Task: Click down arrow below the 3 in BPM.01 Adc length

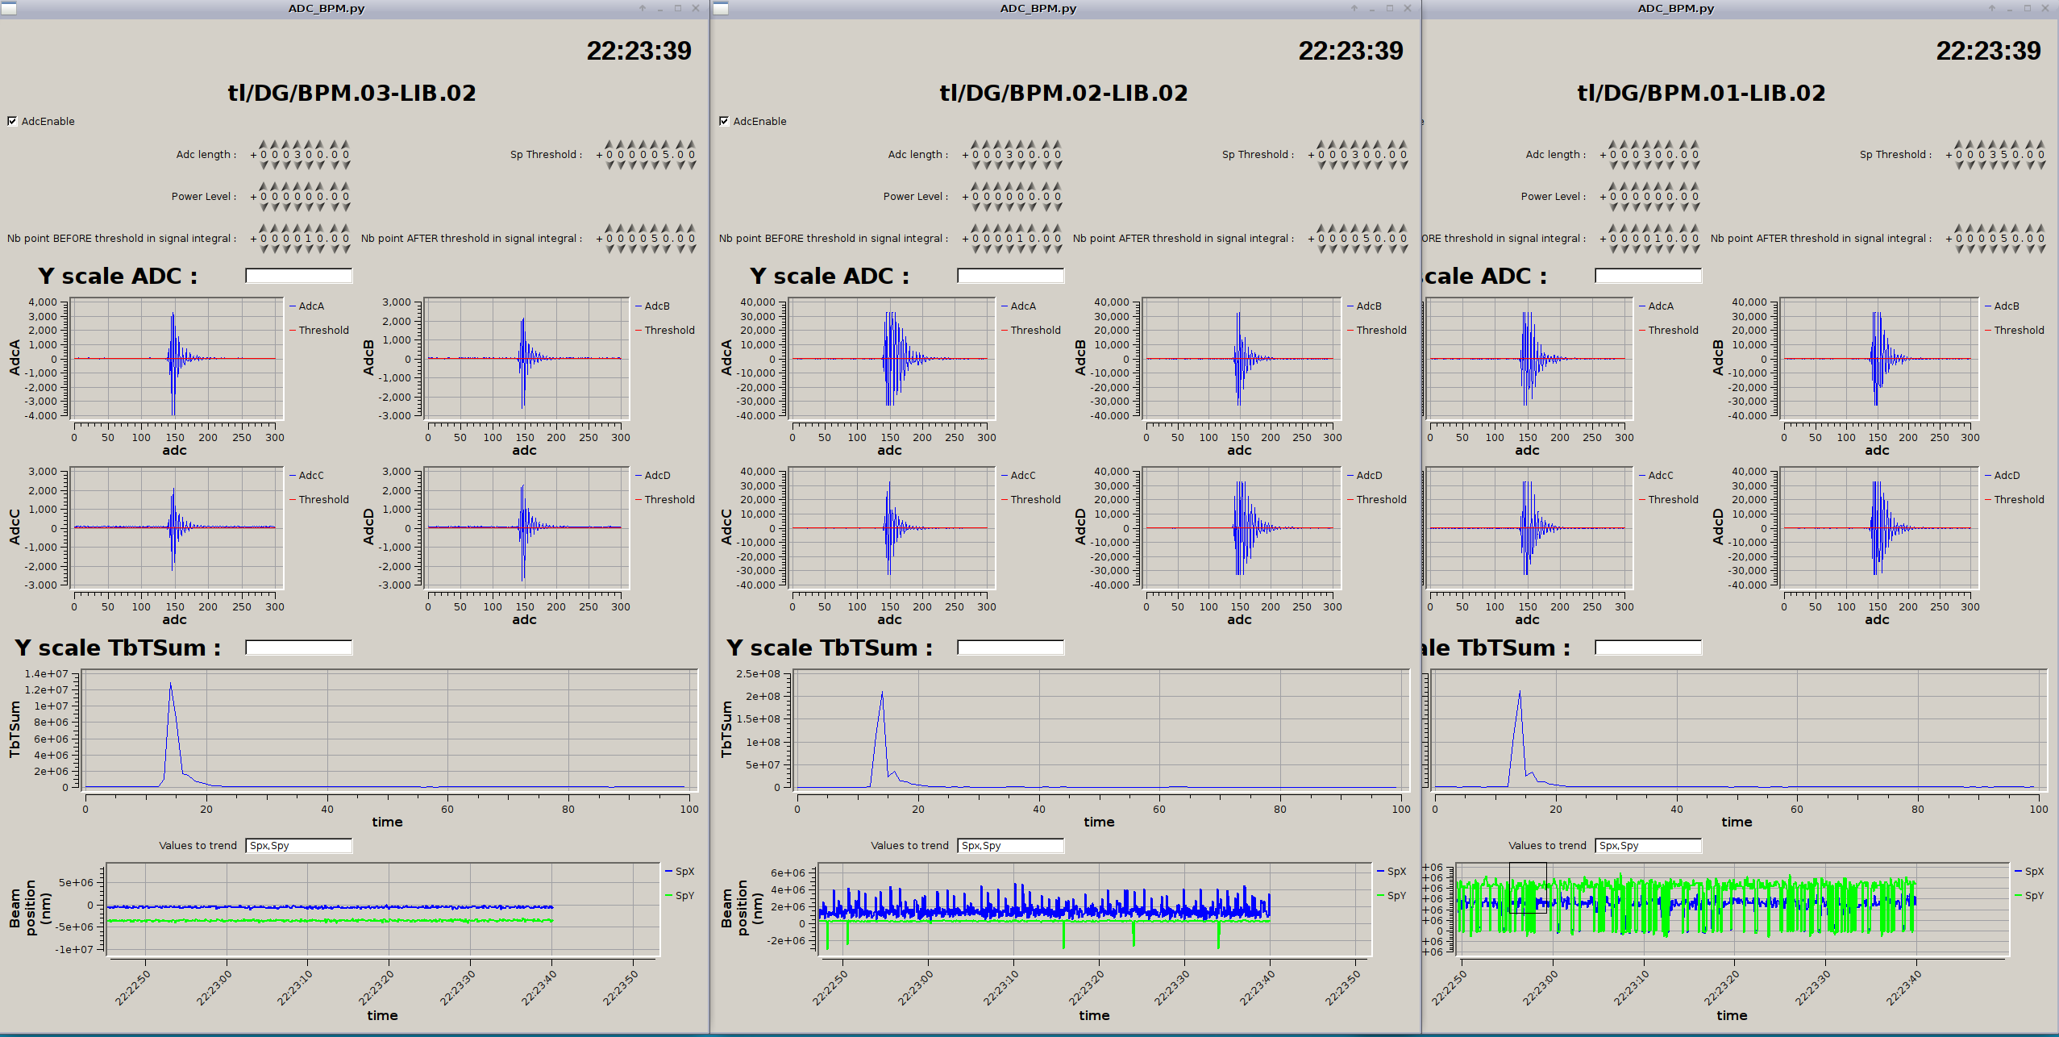Action: tap(1647, 165)
